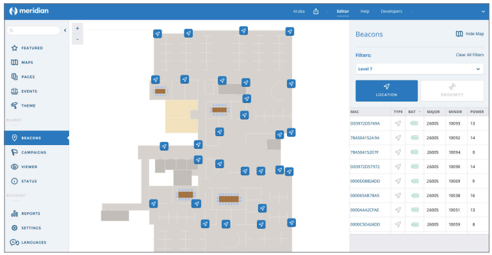Click the bottom-right beacon marker on map

(x=291, y=223)
